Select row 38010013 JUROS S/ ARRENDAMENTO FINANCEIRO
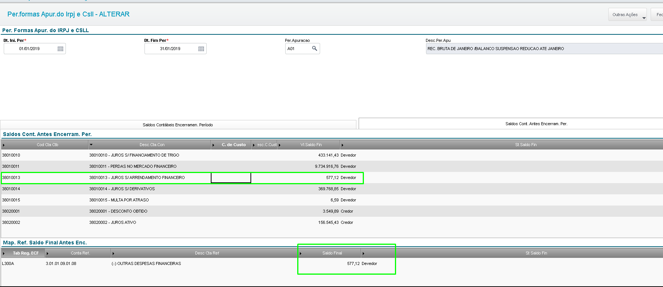The image size is (663, 287). (x=332, y=178)
